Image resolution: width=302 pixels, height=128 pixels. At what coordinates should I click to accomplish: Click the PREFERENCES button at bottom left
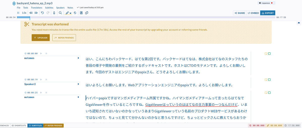5,125
